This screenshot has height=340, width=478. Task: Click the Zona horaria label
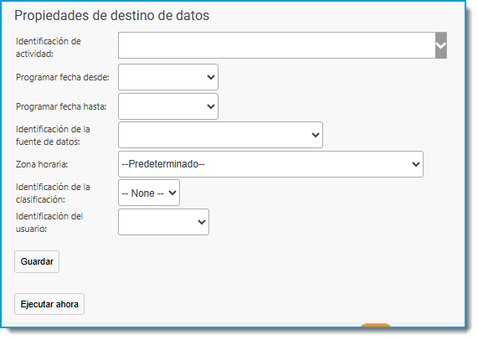point(42,164)
